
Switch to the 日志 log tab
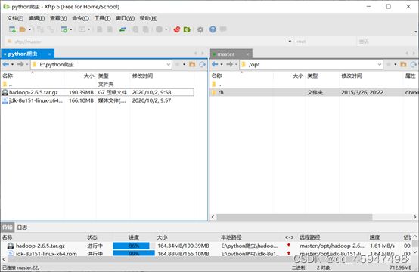click(x=22, y=227)
